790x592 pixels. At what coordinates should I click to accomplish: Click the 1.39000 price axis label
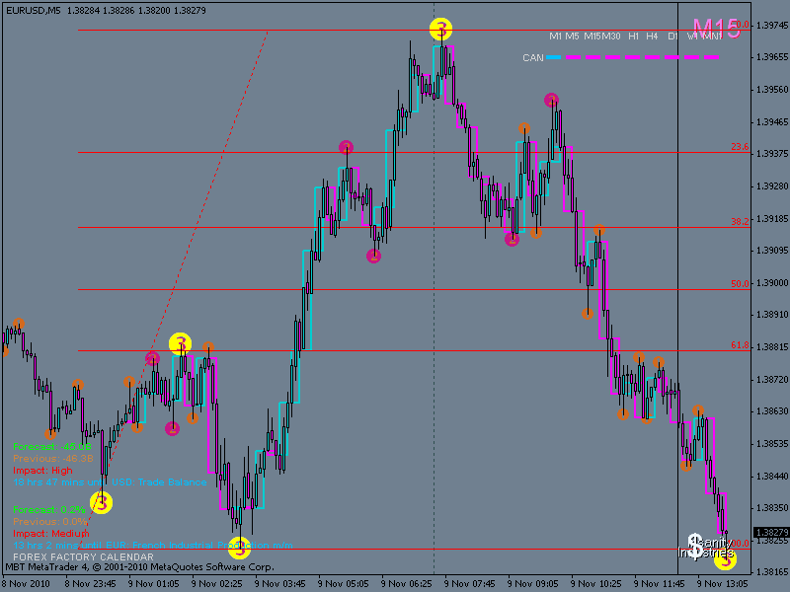(772, 283)
